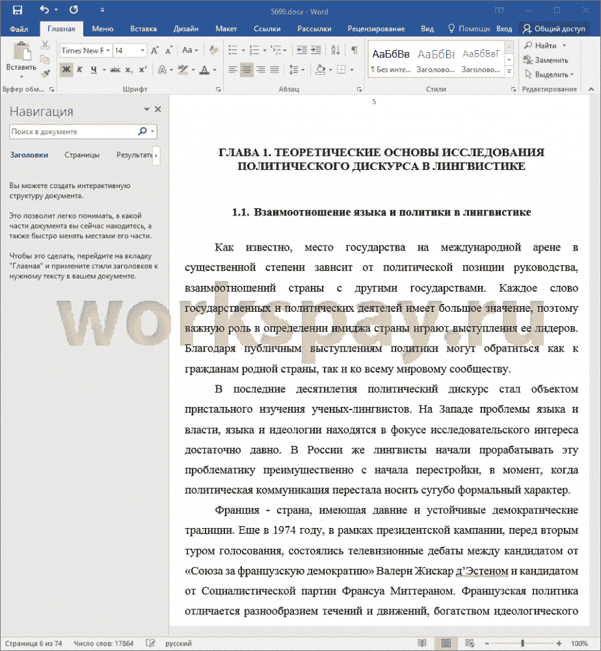Collapse the ribbon
Screen dimensions: 601x651
(x=591, y=89)
